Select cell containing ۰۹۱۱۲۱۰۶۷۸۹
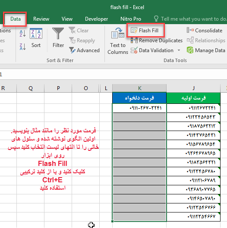This screenshot has width=227, height=228. (193, 181)
